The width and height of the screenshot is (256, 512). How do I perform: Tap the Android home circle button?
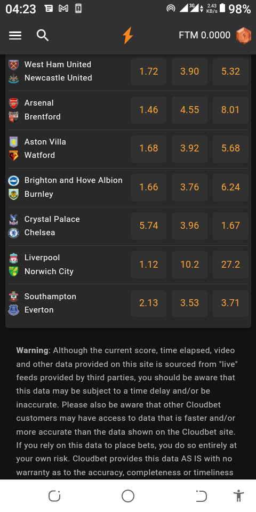tap(128, 495)
